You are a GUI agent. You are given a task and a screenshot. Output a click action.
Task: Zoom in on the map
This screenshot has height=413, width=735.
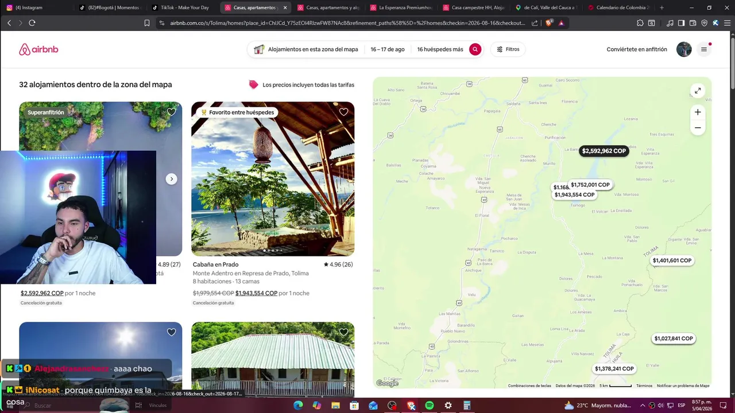698,112
